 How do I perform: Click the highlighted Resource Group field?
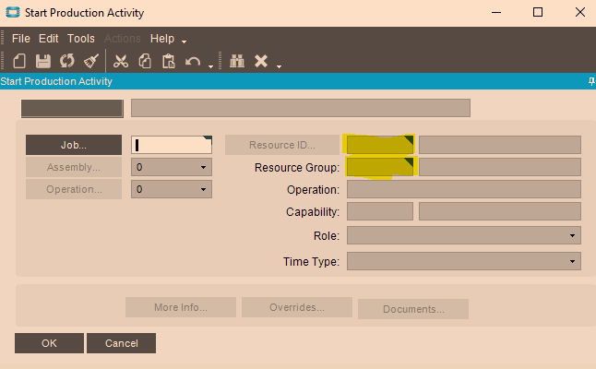[380, 167]
